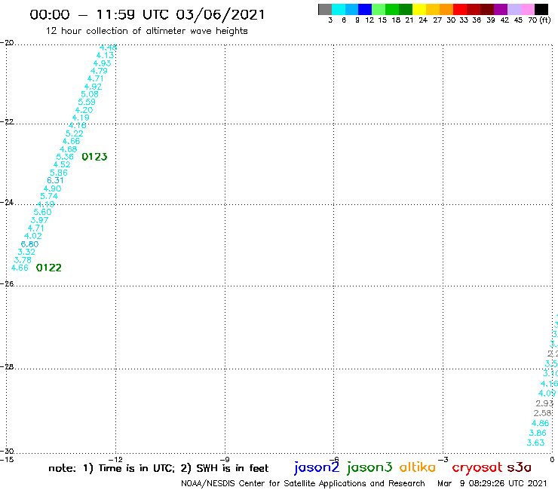Select the yellow swatch in the legend
558x490 pixels.
tap(419, 9)
